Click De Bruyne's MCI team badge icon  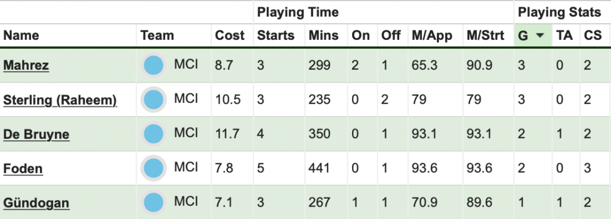[153, 134]
